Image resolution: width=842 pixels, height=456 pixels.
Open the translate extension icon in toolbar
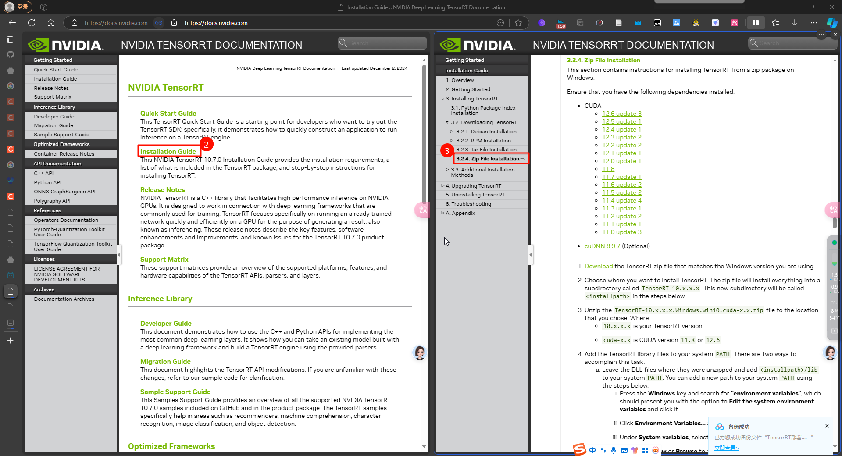click(735, 23)
